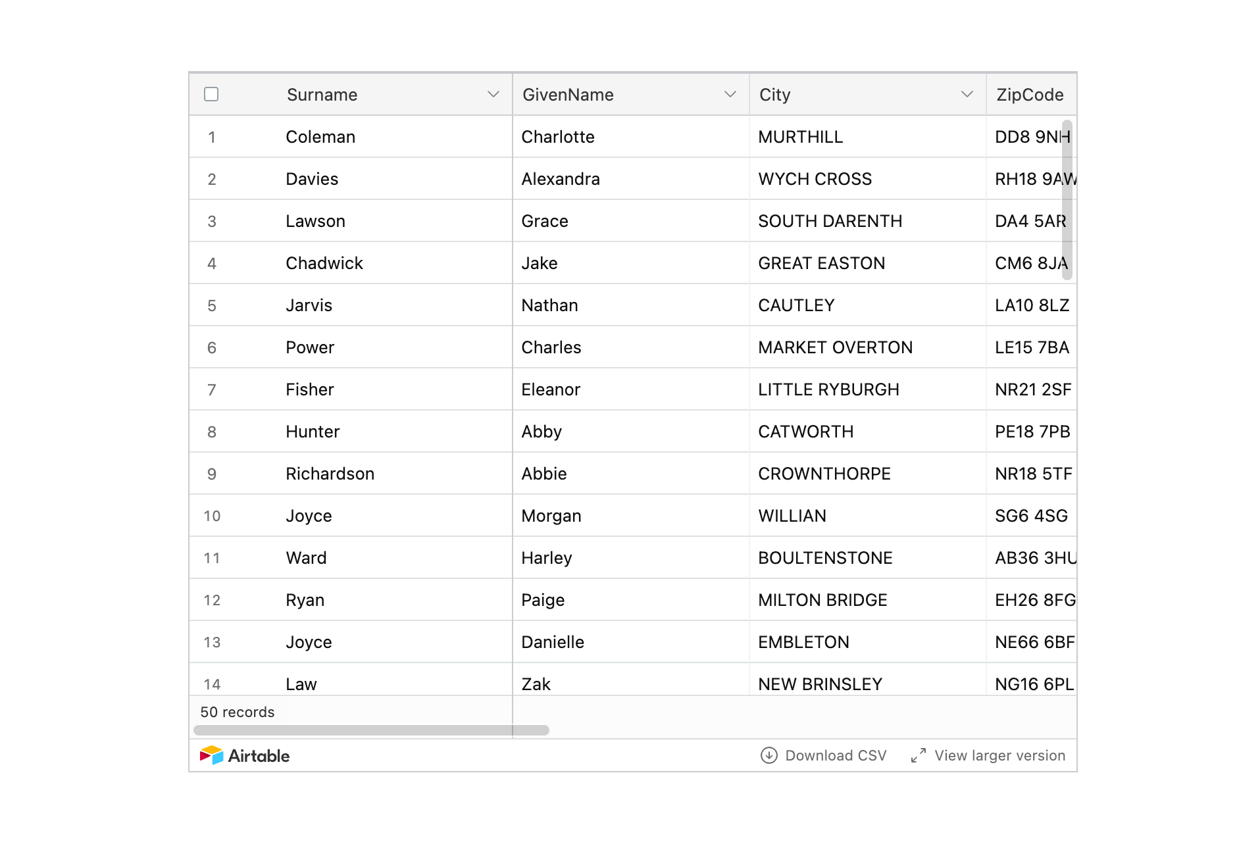Viewport: 1237px width, 850px height.
Task: Expand the GivenName column dropdown chevron
Action: 730,94
